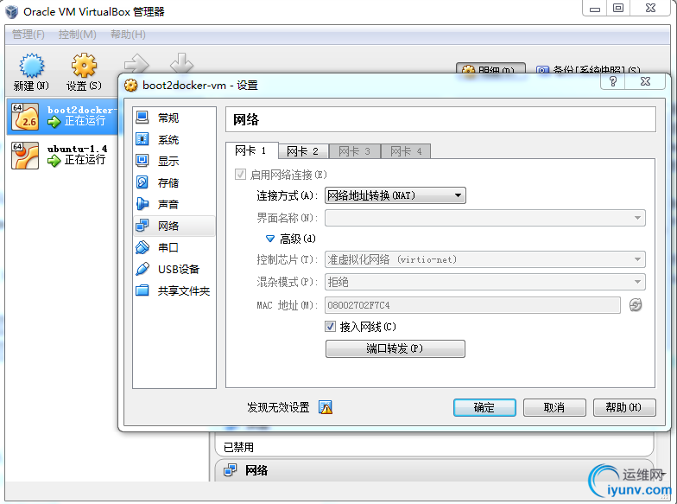The height and width of the screenshot is (504, 677).
Task: Switch to Adapter 4 (网卡 4) tab
Action: (x=406, y=151)
